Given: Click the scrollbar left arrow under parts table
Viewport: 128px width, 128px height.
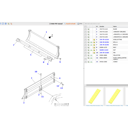Looking at the screenshot, I should (x=85, y=85).
